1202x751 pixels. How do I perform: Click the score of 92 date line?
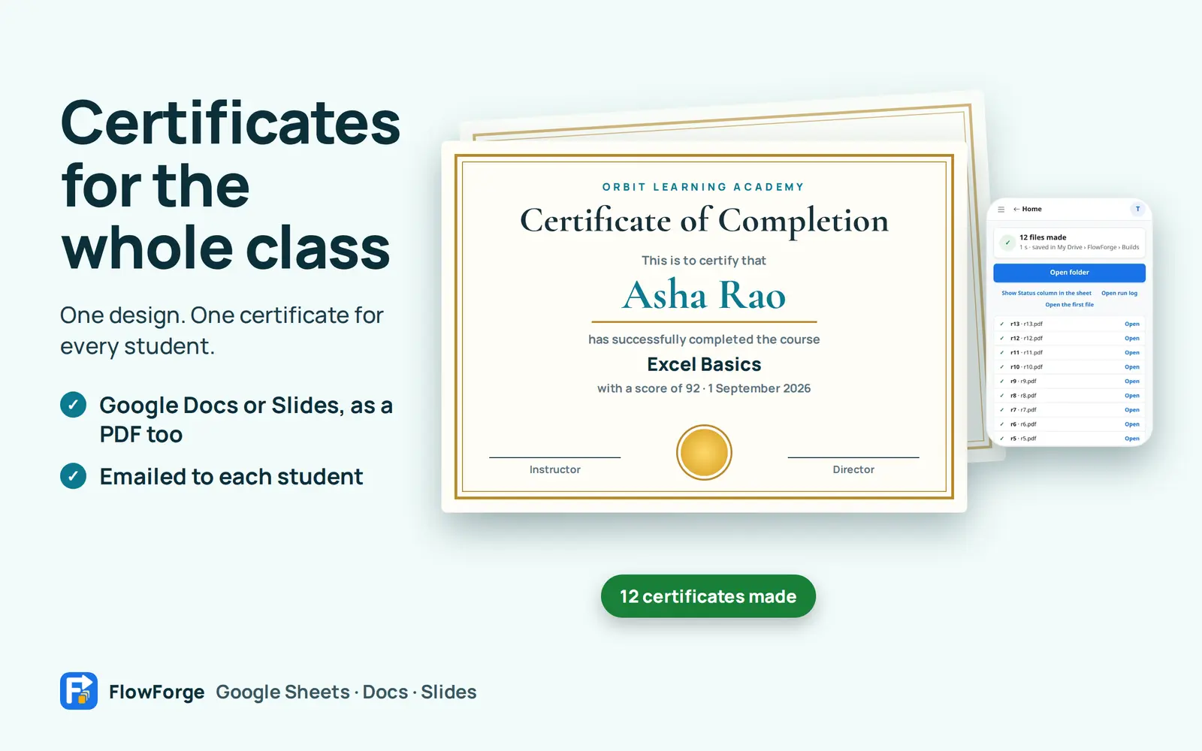pos(704,388)
